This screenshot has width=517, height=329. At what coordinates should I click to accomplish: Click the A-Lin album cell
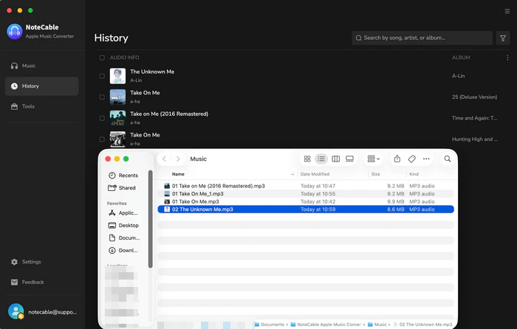click(x=459, y=76)
